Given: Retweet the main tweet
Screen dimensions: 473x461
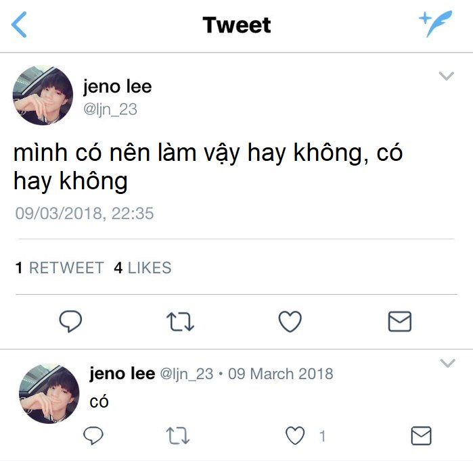Looking at the screenshot, I should click(180, 322).
